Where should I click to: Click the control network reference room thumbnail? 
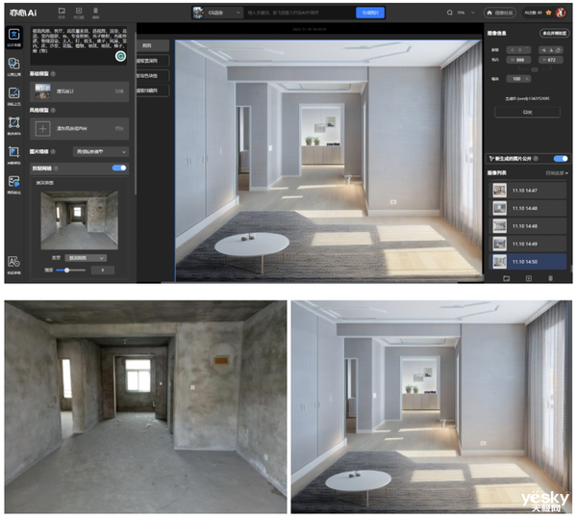tap(80, 221)
